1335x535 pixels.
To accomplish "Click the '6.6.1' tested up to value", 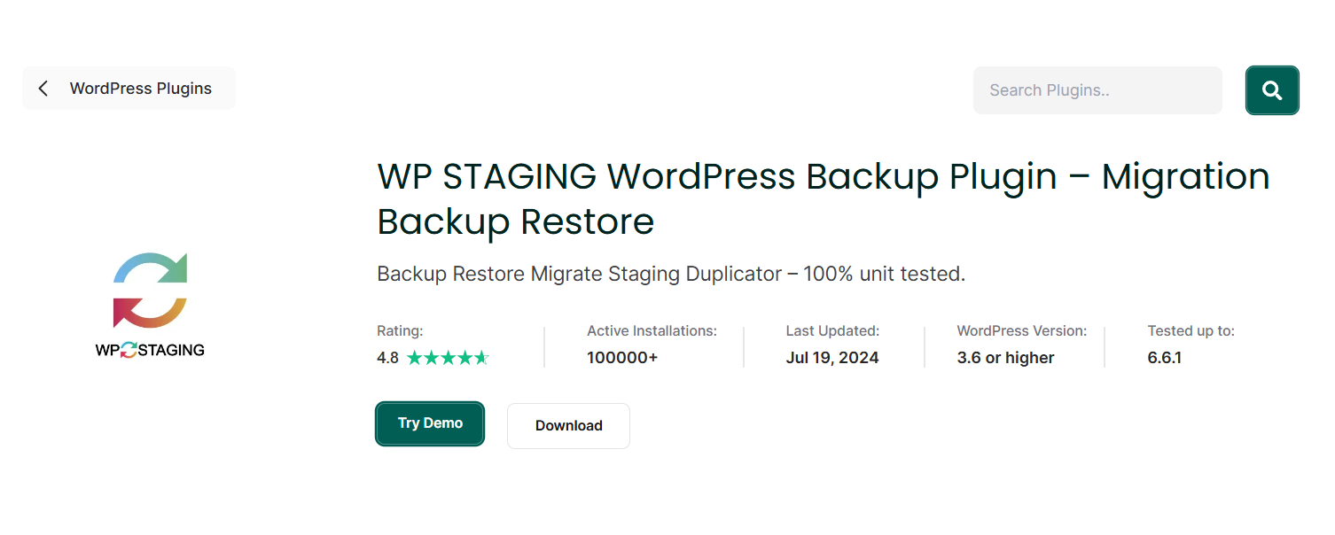I will coord(1164,358).
